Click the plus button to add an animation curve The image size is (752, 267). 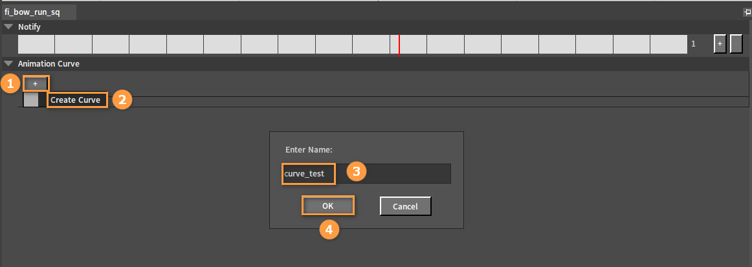click(35, 83)
